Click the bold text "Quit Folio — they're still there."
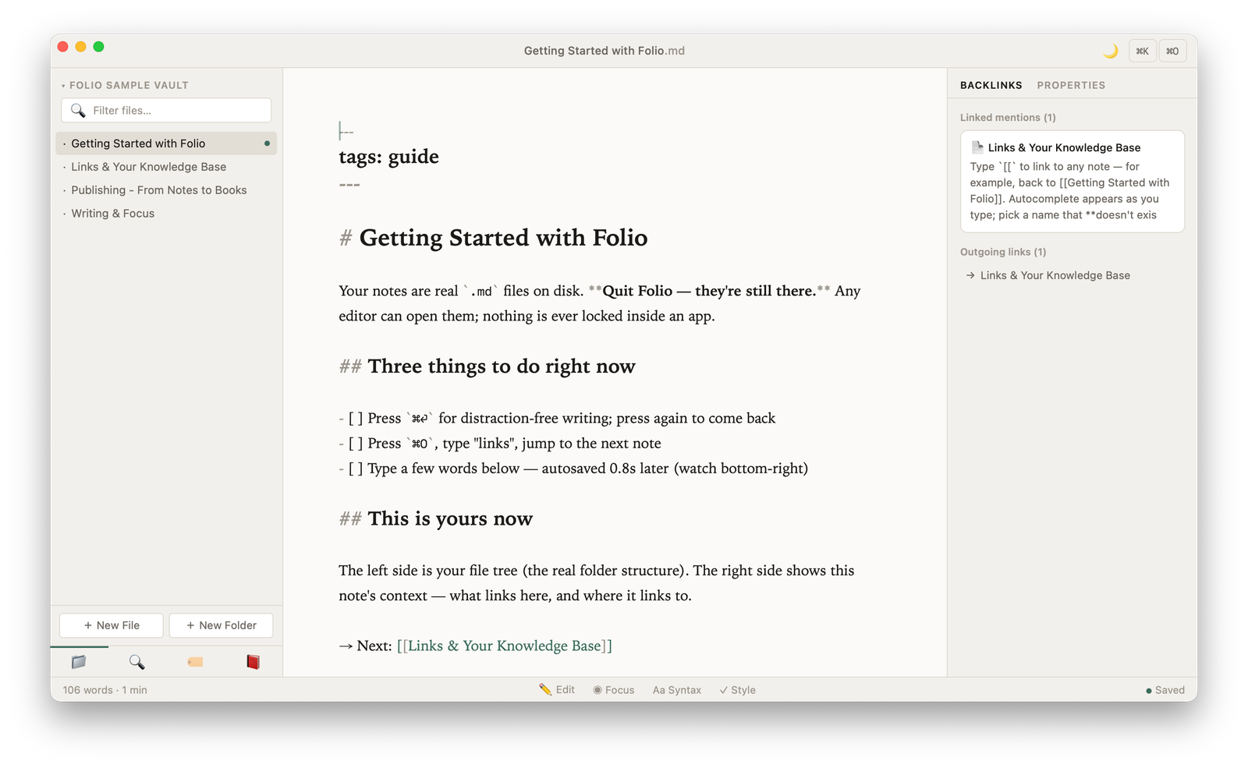1248x768 pixels. pos(709,291)
